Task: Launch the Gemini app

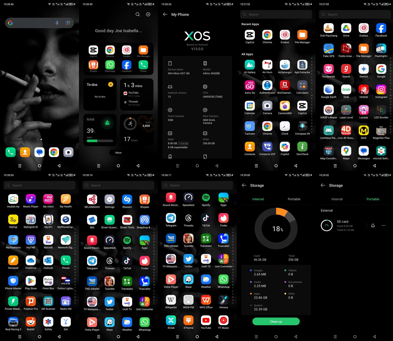Action: pos(364,69)
